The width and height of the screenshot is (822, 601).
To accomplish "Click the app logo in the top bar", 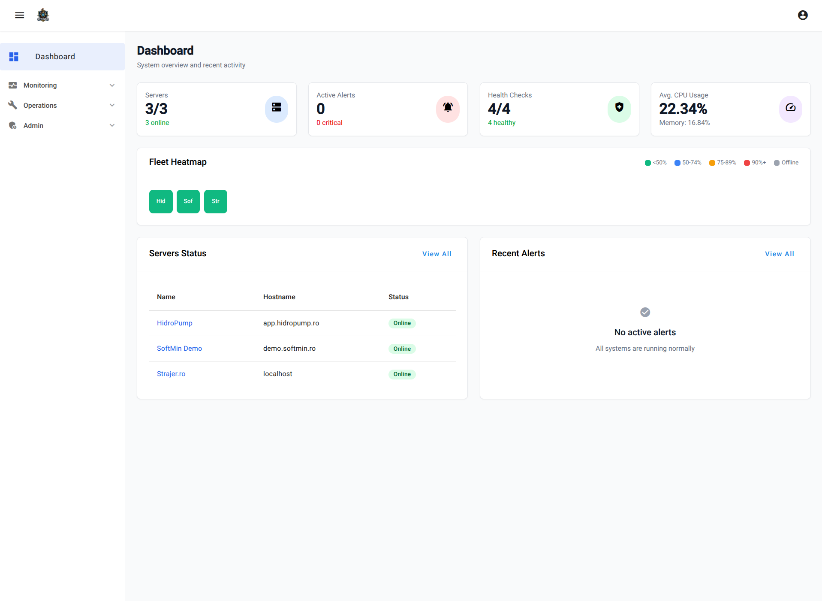I will [43, 15].
